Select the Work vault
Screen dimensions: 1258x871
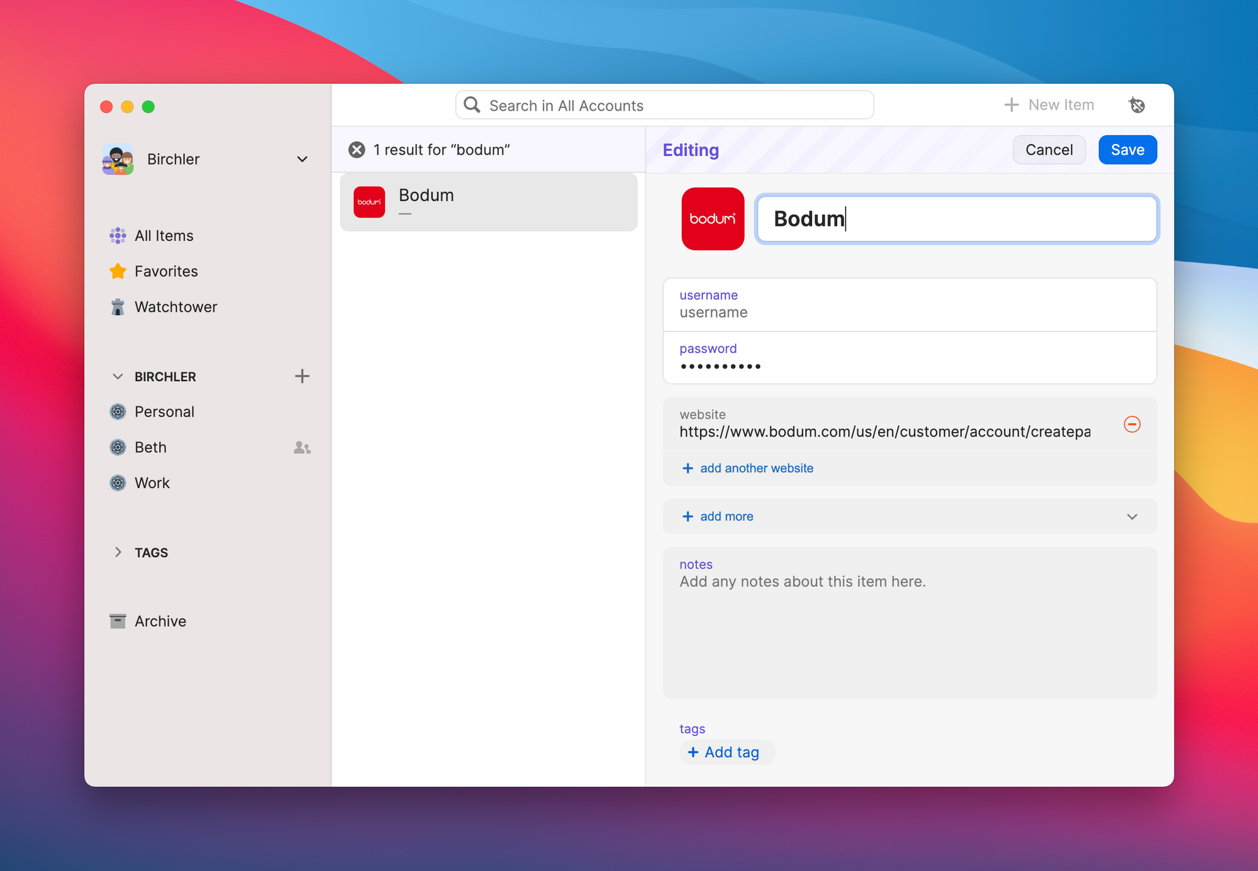point(152,483)
